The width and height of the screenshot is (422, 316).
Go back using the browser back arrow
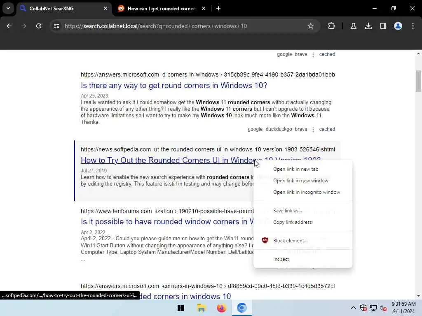point(9,26)
